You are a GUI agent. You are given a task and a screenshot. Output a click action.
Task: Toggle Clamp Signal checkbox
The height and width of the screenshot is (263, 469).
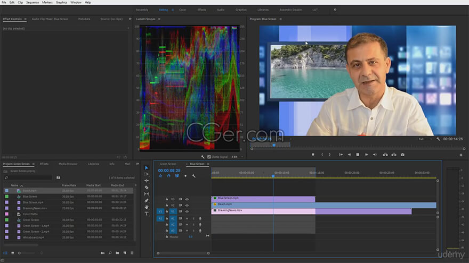pos(209,157)
